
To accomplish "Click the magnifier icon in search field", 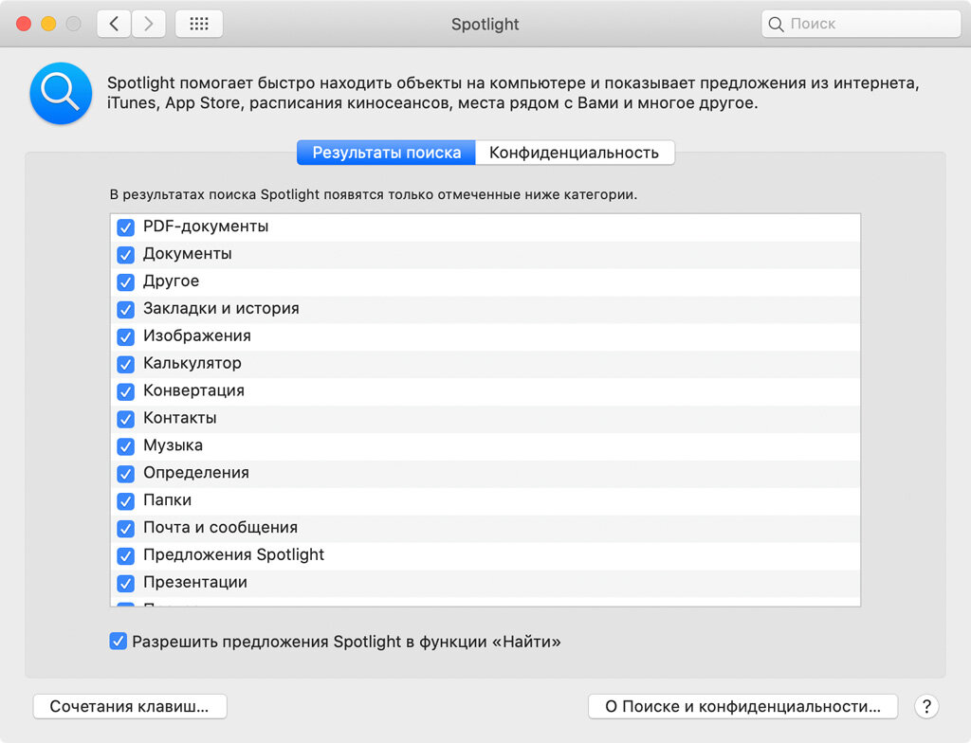I will [x=776, y=24].
